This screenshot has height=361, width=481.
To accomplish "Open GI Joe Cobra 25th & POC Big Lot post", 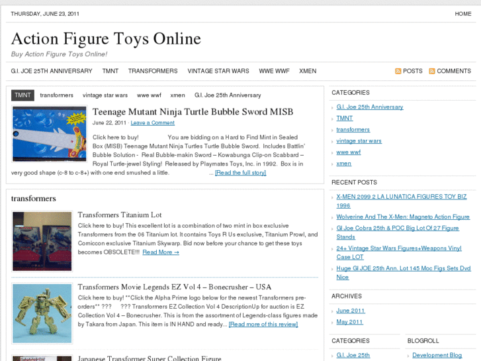I will pyautogui.click(x=398, y=232).
